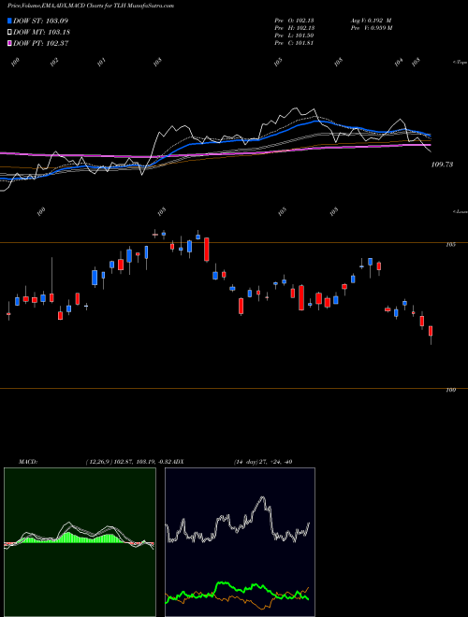Screen dimensions: 468x617
Task: Open the dark blue ADX indicator panel
Action: pyautogui.click(x=240, y=542)
